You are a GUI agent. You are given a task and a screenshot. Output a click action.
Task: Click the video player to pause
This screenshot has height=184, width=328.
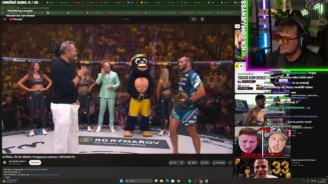click(x=117, y=89)
